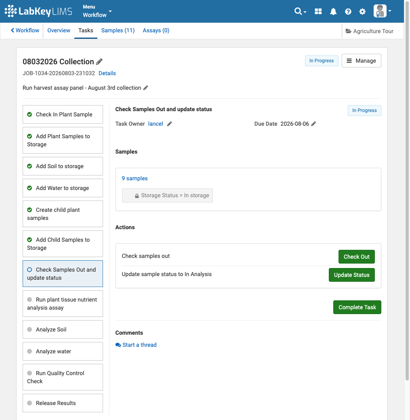Click the job In Progress status badge
410x420 pixels.
click(322, 61)
